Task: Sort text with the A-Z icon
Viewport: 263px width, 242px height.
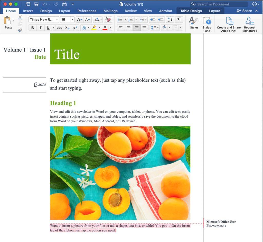Action: pyautogui.click(x=170, y=20)
